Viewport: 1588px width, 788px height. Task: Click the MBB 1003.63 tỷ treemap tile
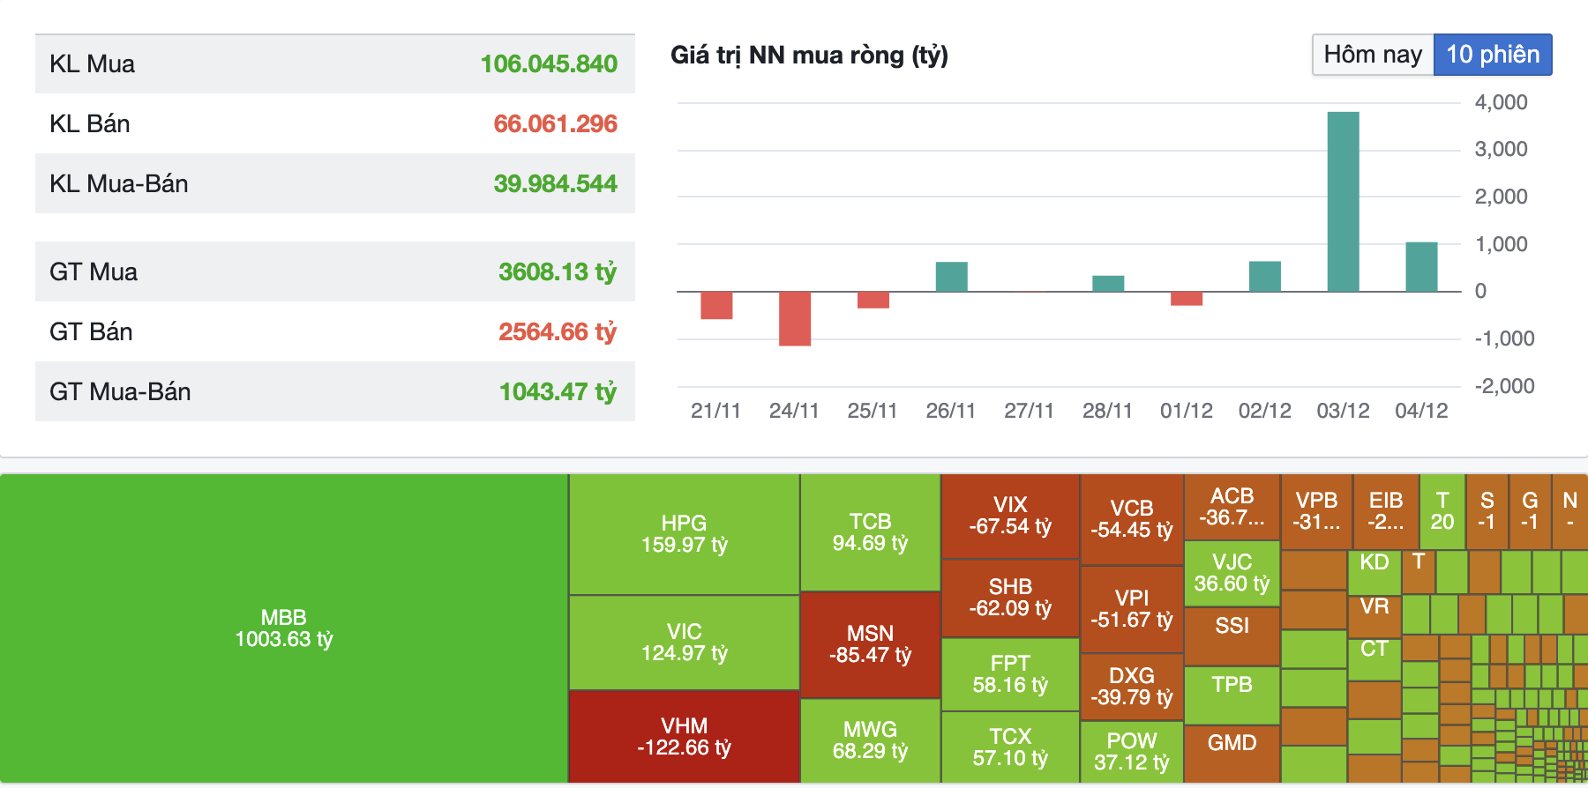283,628
